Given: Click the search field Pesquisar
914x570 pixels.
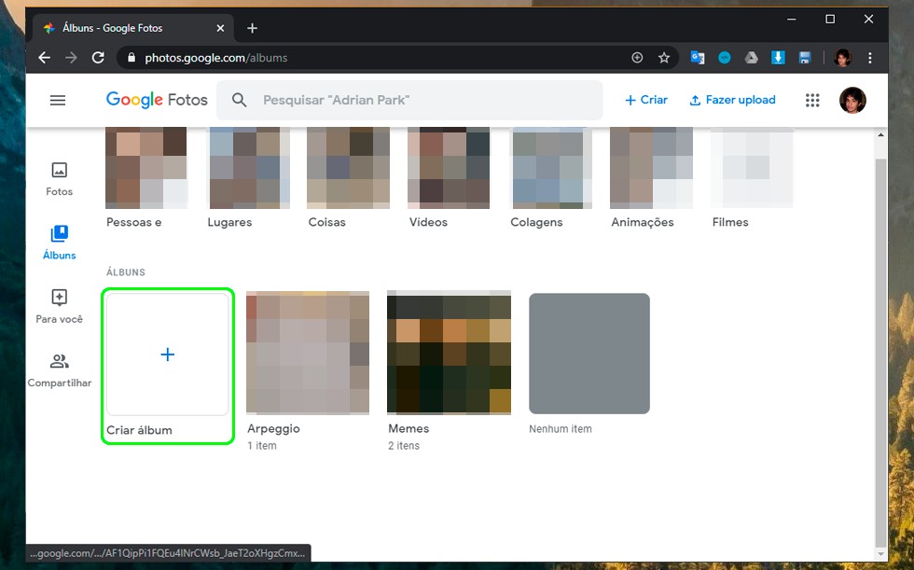Looking at the screenshot, I should [x=410, y=100].
